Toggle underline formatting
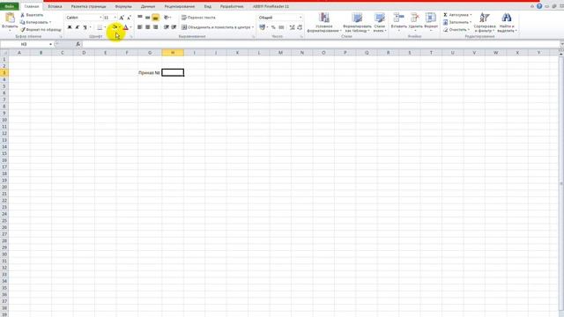The height and width of the screenshot is (317, 564). tap(85, 27)
